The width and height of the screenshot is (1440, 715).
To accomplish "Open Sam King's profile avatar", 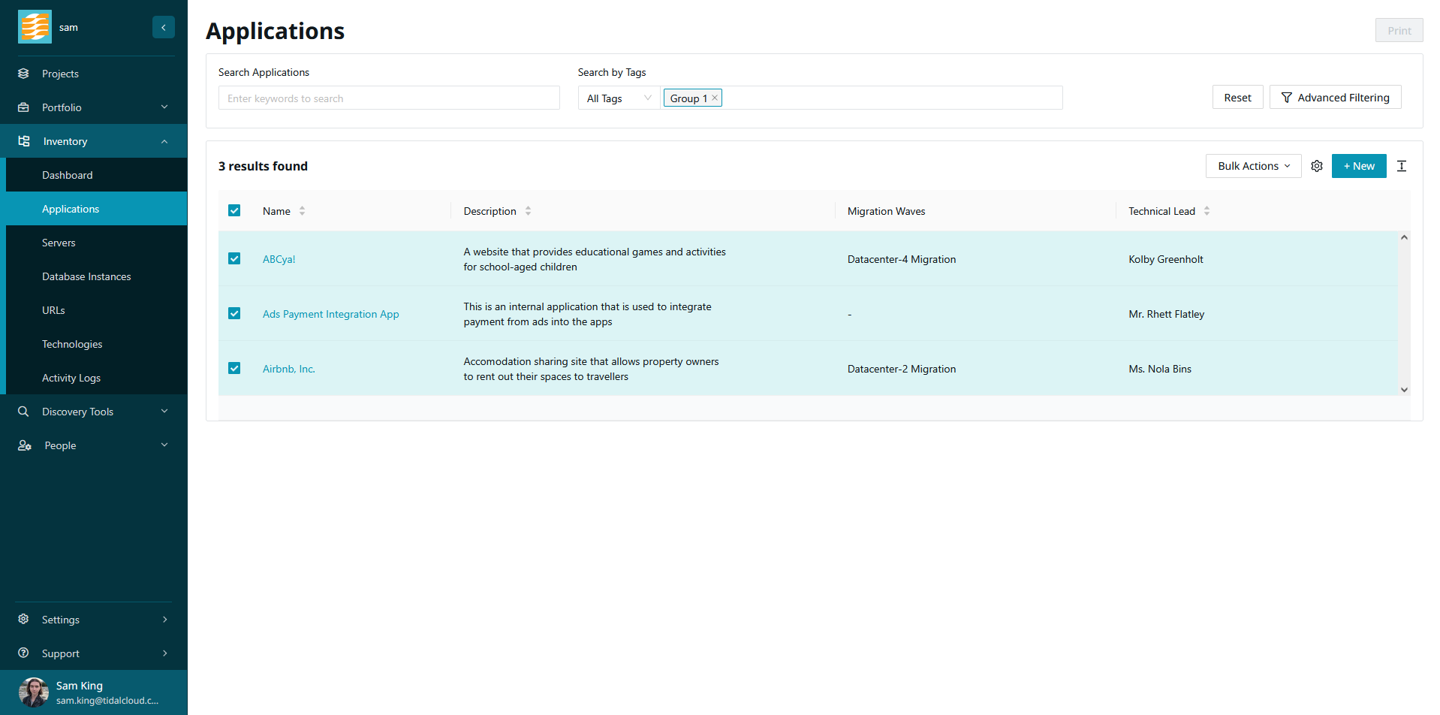I will (x=33, y=692).
